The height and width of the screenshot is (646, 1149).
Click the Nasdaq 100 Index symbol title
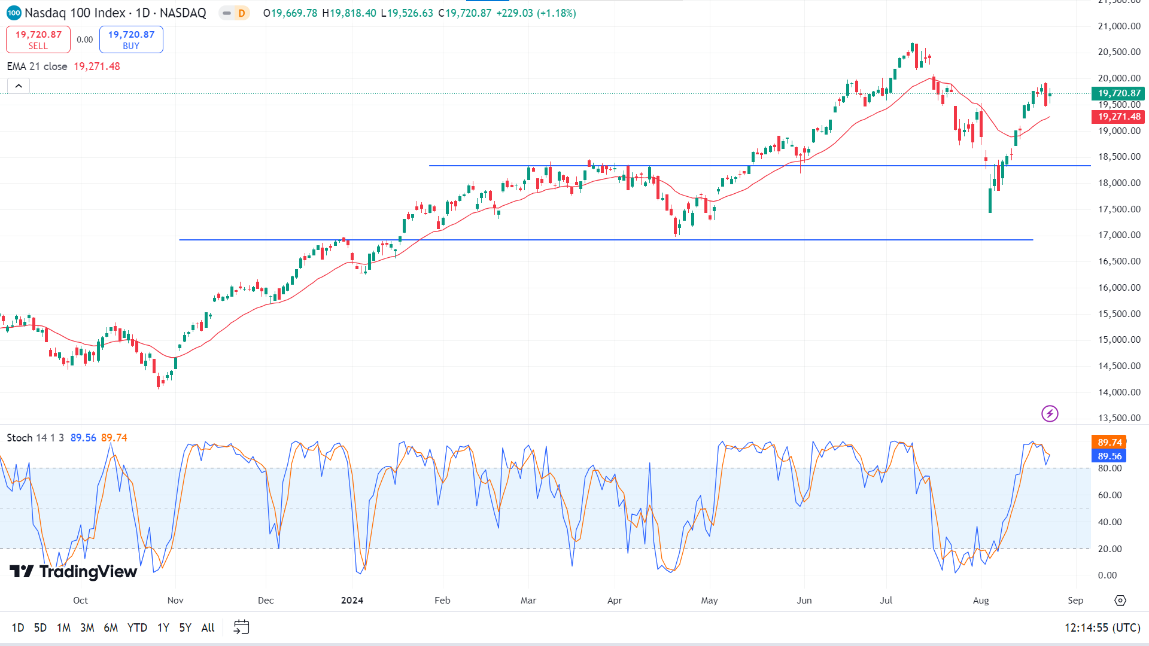coord(115,13)
